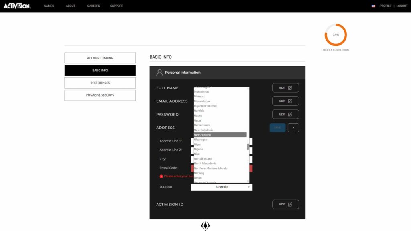Screen dimensions: 411x231
Task: Click the Activision ID edit pencil icon
Action: click(x=290, y=204)
